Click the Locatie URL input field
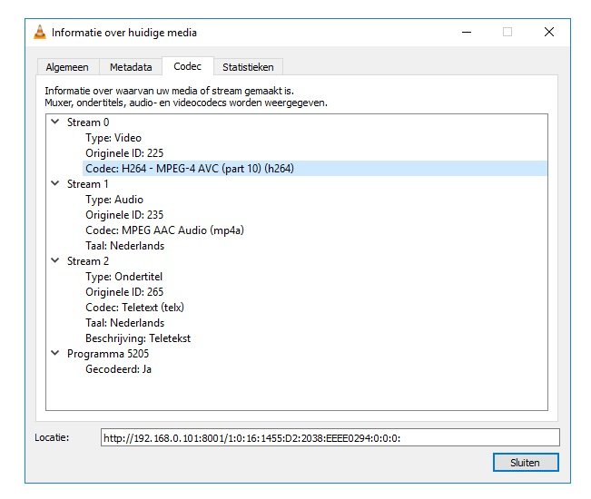 coord(330,437)
